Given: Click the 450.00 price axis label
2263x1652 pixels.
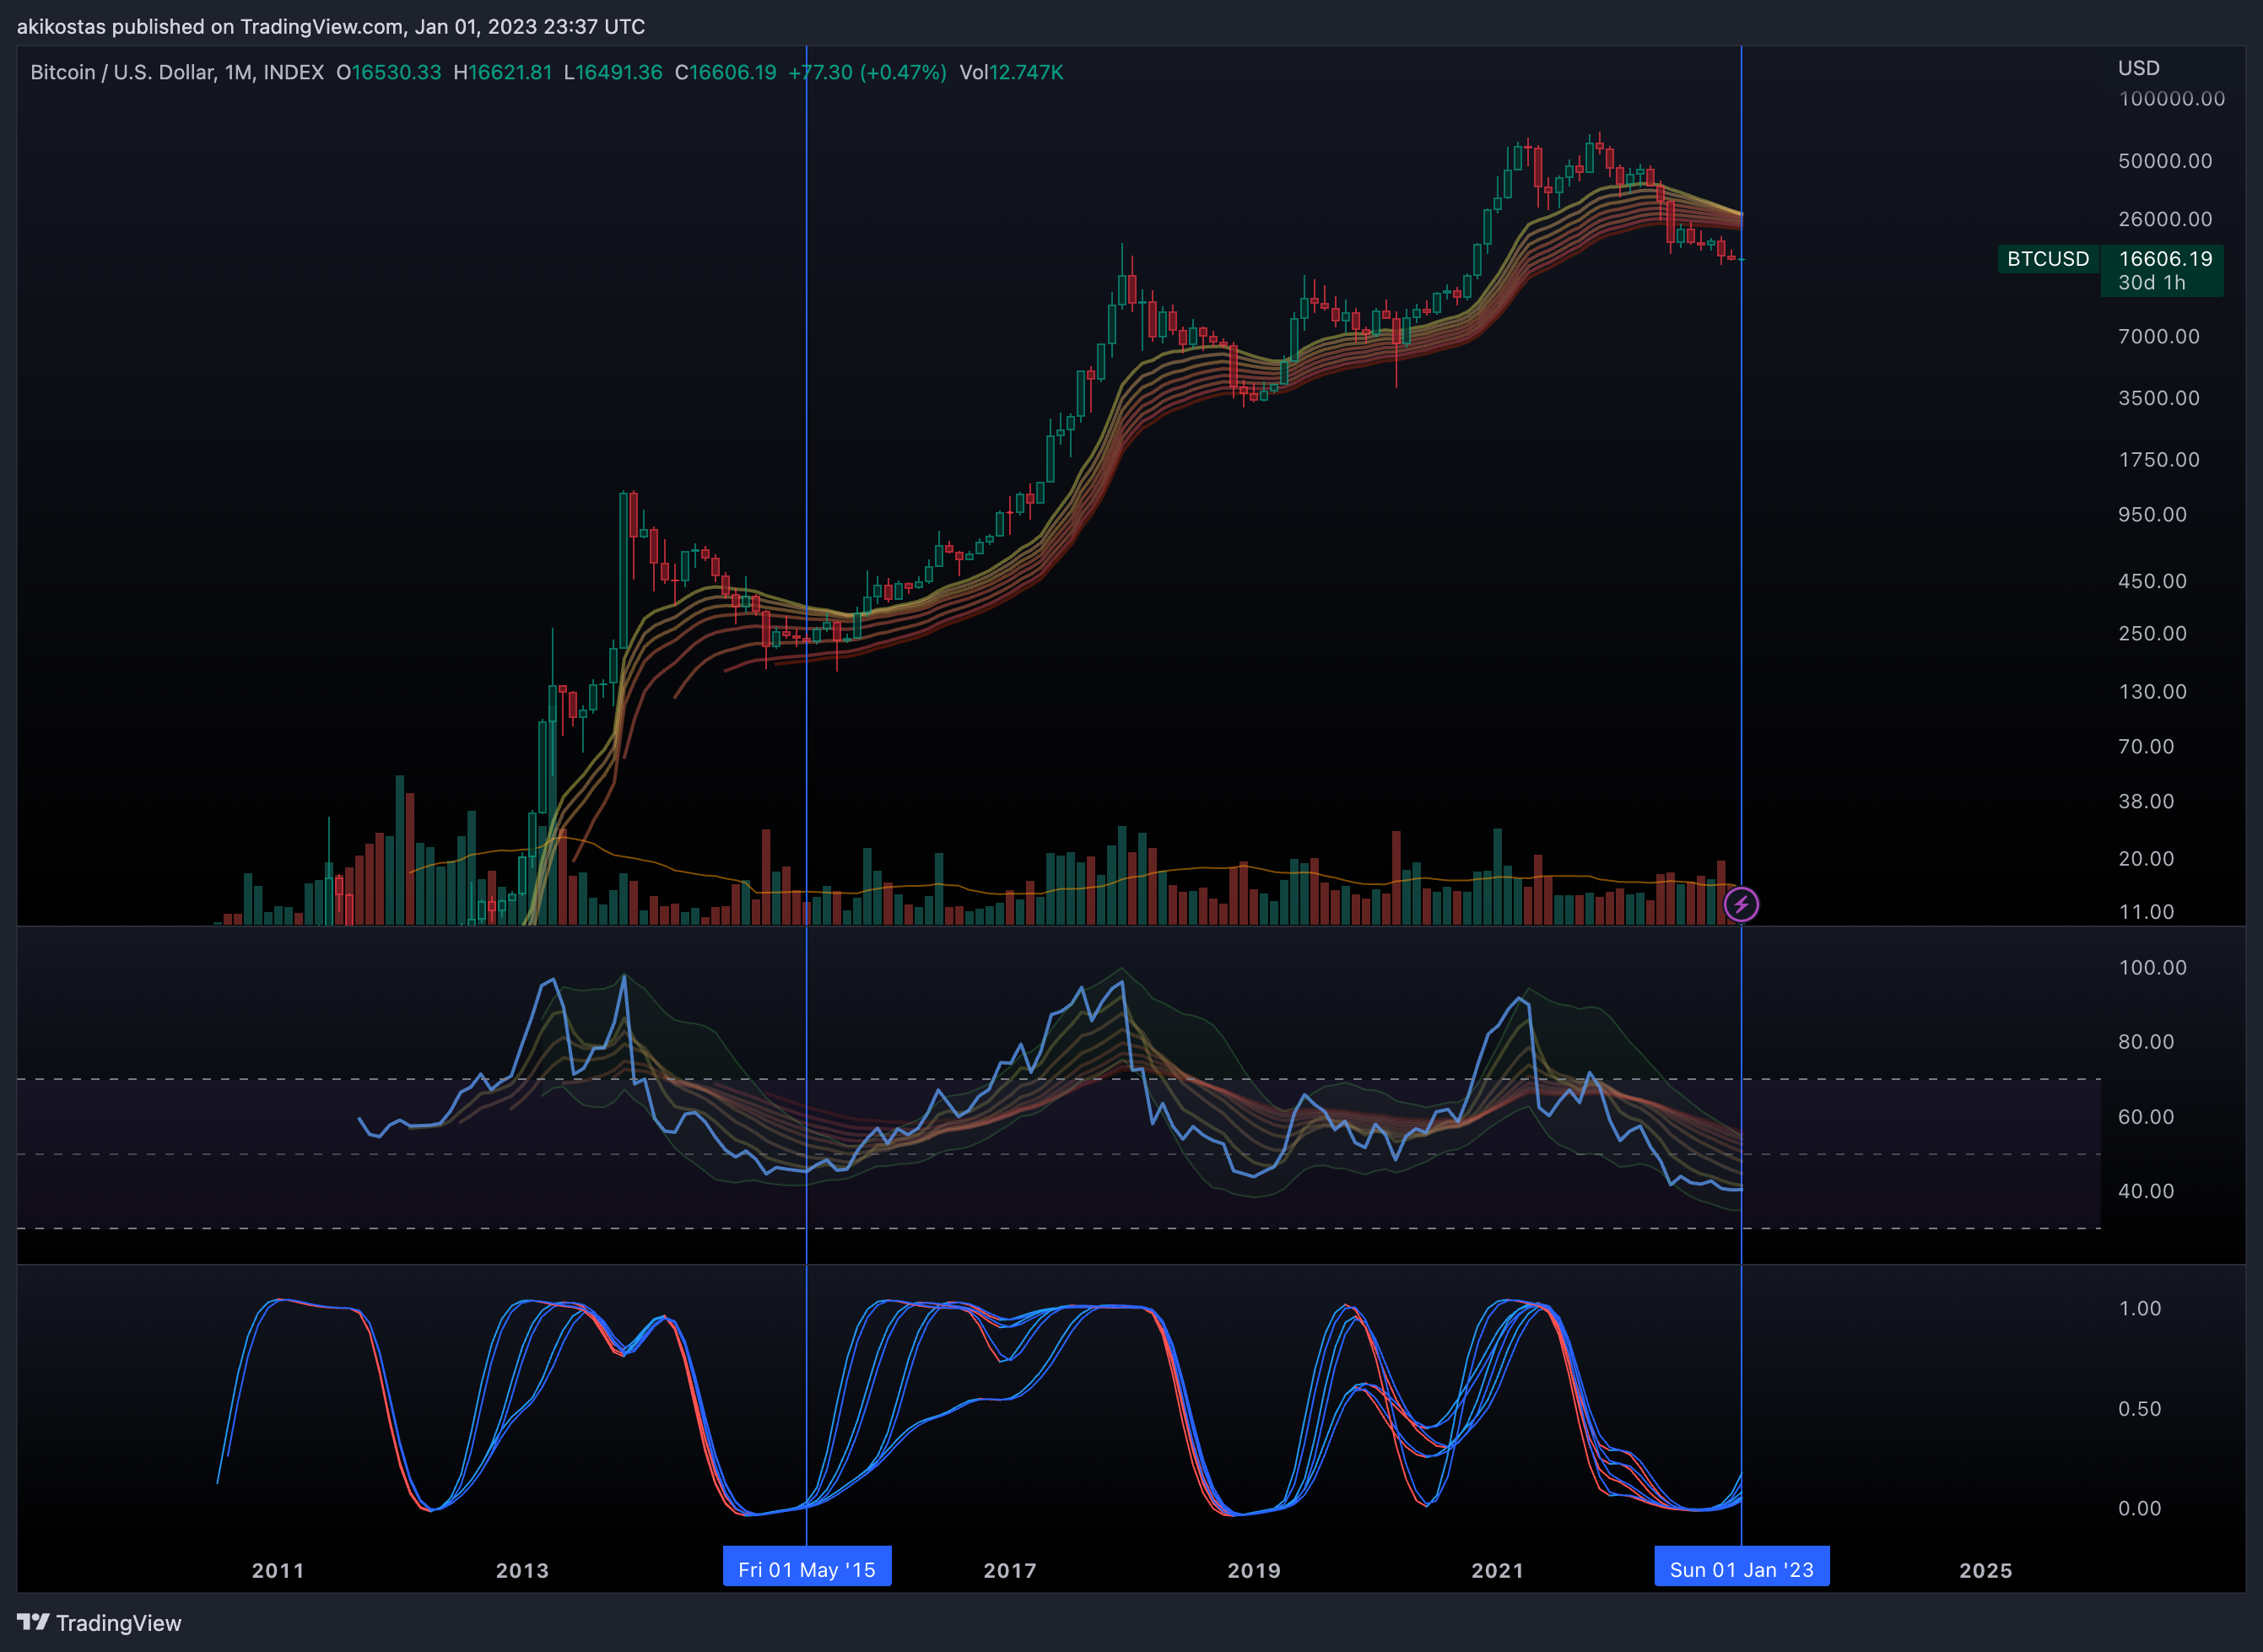Looking at the screenshot, I should pyautogui.click(x=2152, y=581).
